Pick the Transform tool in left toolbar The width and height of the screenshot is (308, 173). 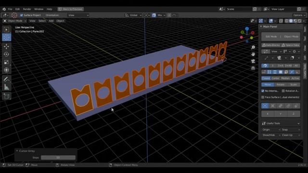point(6,70)
